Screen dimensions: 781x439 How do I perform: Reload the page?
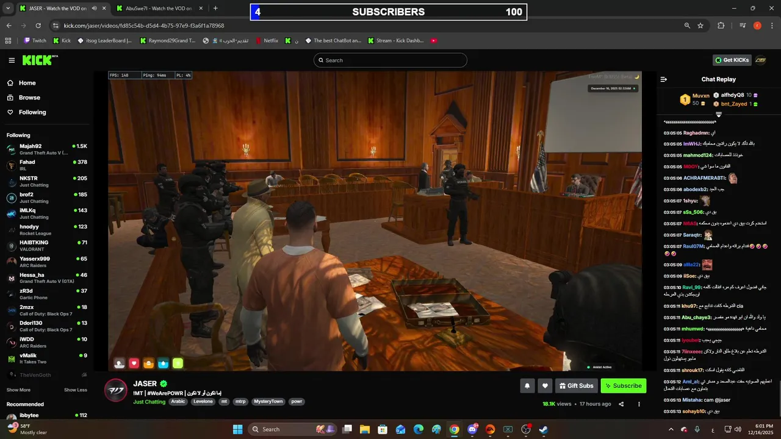(38, 26)
